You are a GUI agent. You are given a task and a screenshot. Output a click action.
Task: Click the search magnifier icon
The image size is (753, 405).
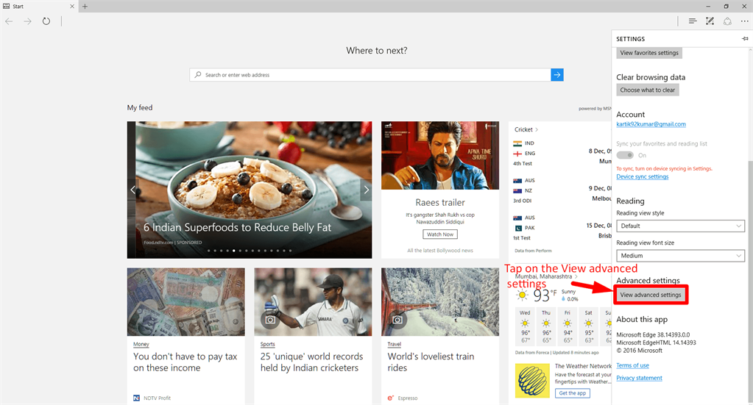tap(198, 75)
